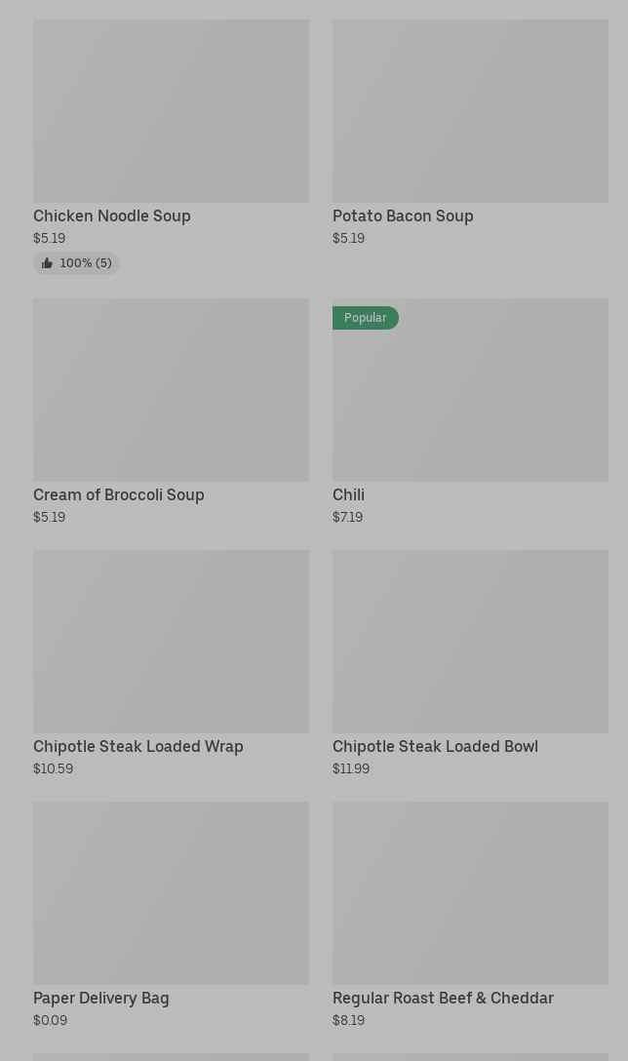Open the Chipotle Steak Loaded Bowl image
Image resolution: width=628 pixels, height=1061 pixels.
470,642
